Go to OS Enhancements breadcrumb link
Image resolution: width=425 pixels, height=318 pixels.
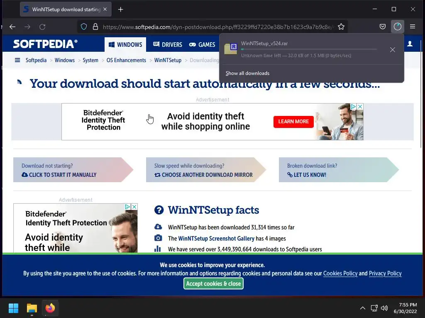coord(126,60)
